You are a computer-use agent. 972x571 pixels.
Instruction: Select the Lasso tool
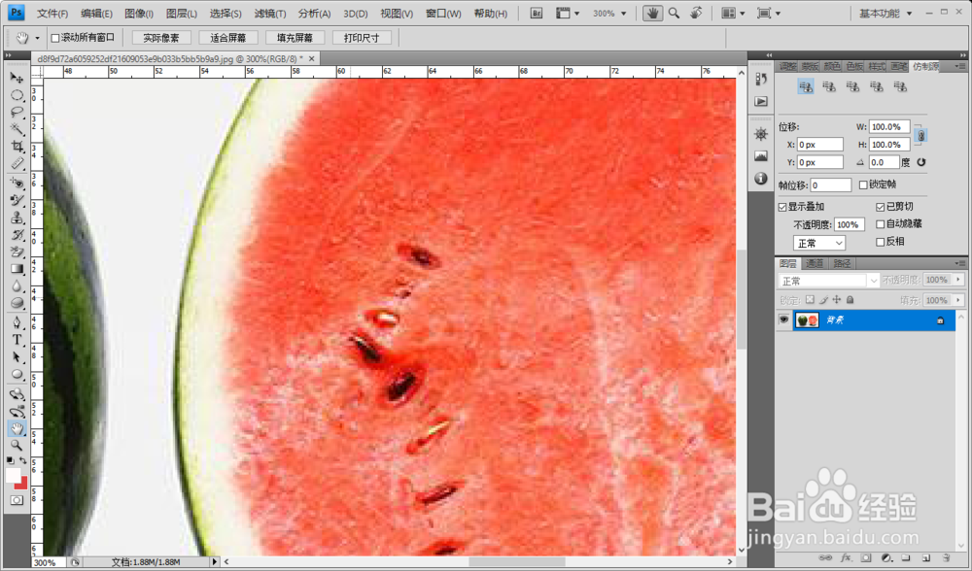click(17, 112)
